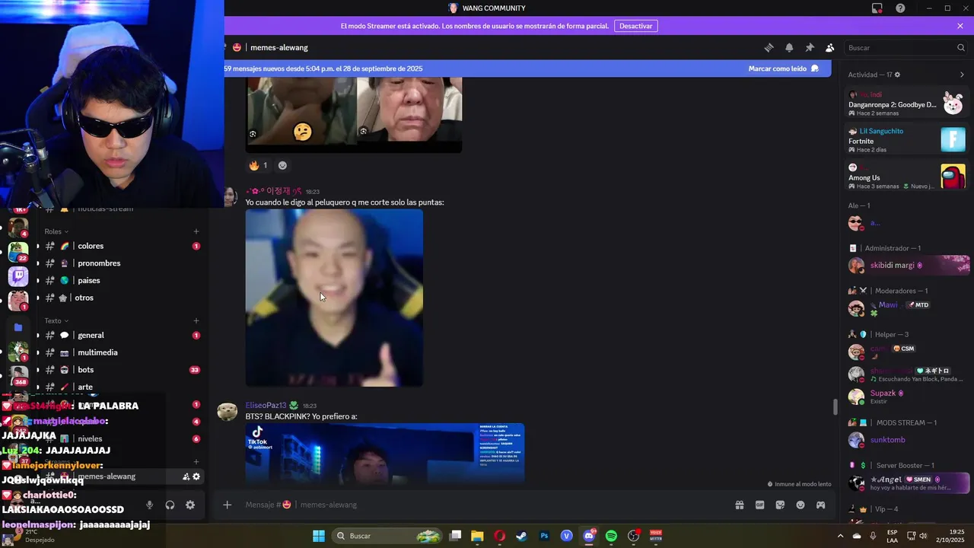Expand the Activity panel arrow
The image size is (974, 548).
pos(962,75)
